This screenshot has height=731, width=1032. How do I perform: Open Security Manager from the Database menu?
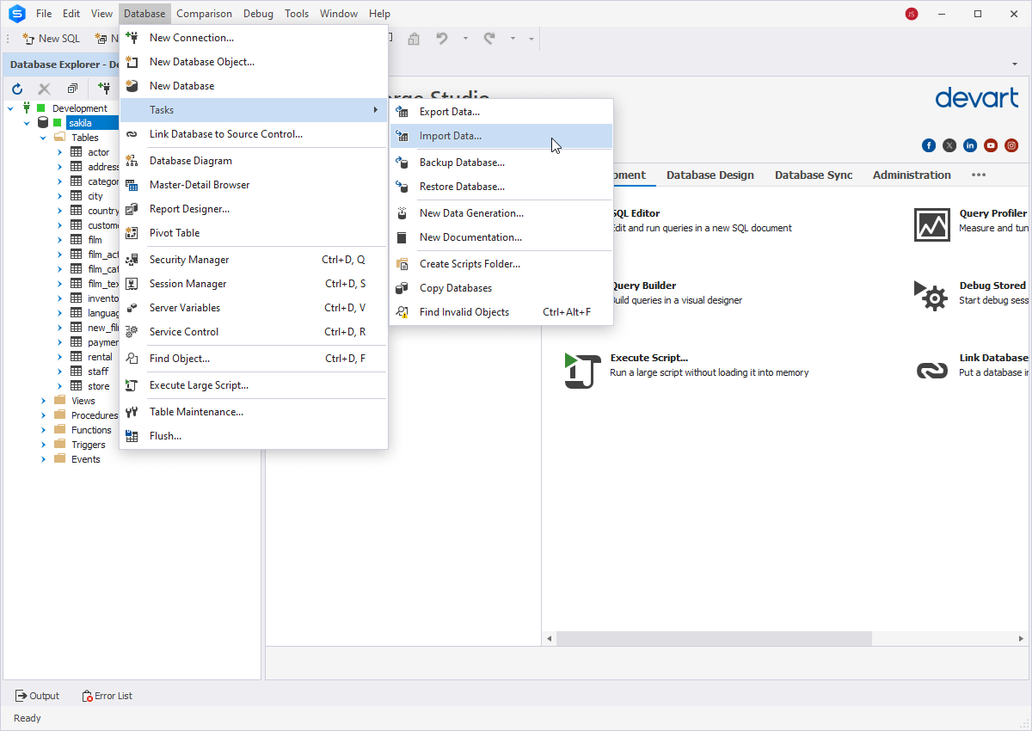[x=188, y=258]
